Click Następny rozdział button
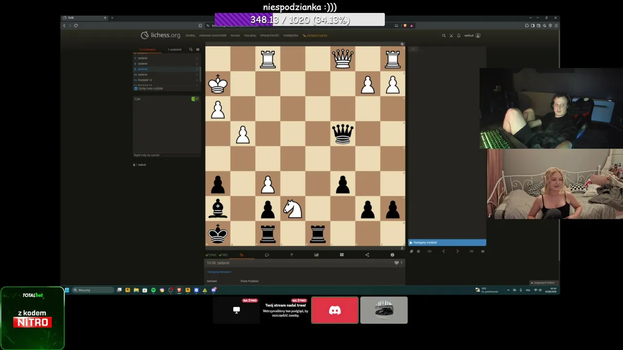This screenshot has width=623, height=350. [x=447, y=243]
